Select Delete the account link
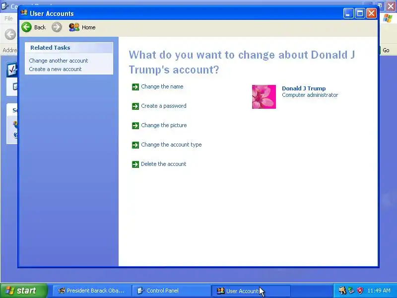The width and height of the screenshot is (397, 298). pyautogui.click(x=164, y=164)
